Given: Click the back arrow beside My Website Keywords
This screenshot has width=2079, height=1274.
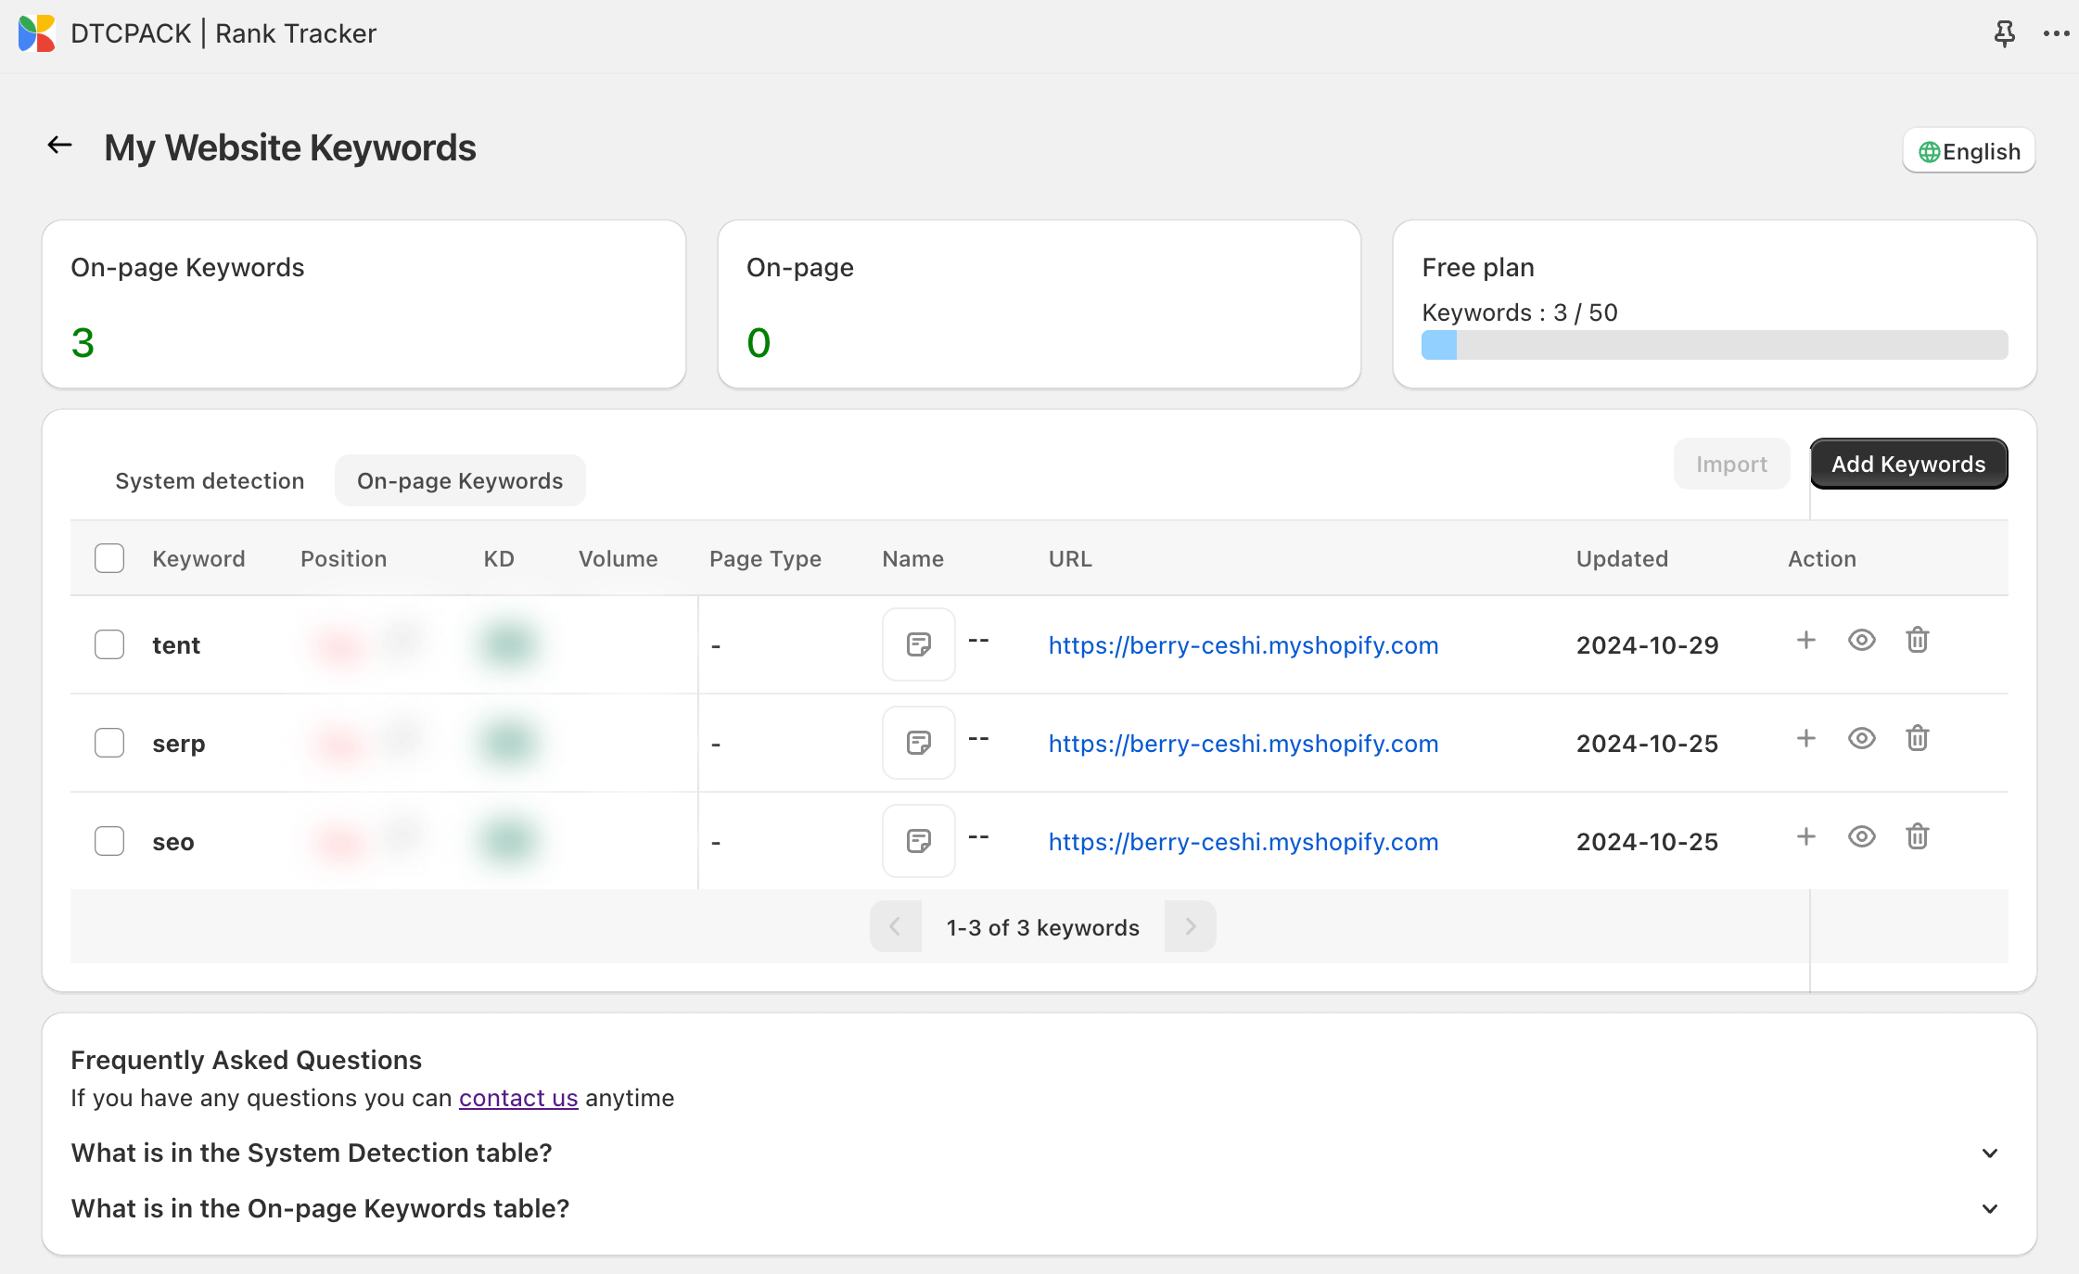Looking at the screenshot, I should click(x=60, y=146).
